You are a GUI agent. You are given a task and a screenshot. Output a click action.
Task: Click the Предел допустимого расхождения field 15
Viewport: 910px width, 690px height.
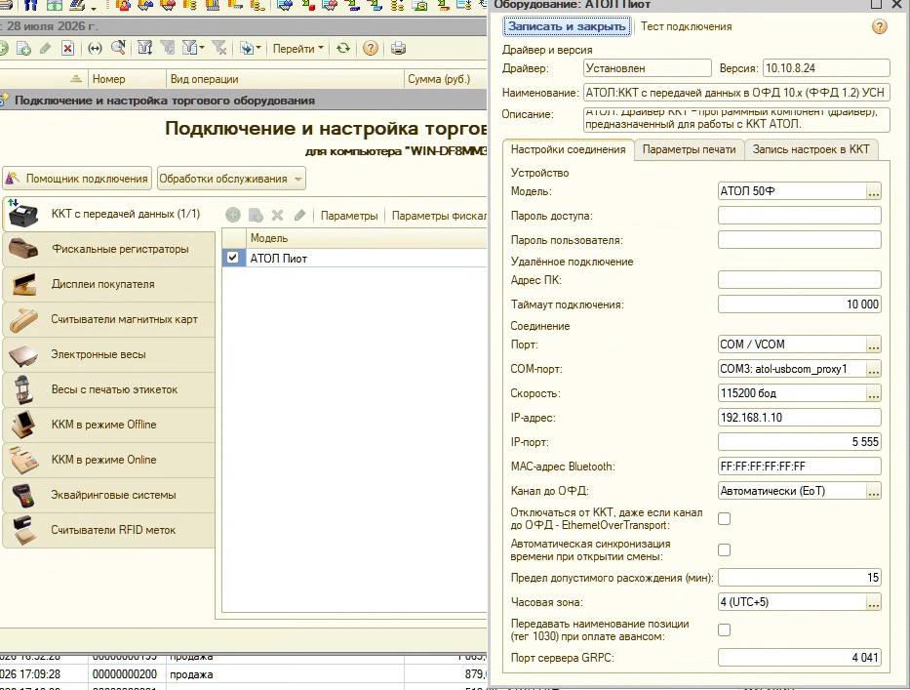799,578
